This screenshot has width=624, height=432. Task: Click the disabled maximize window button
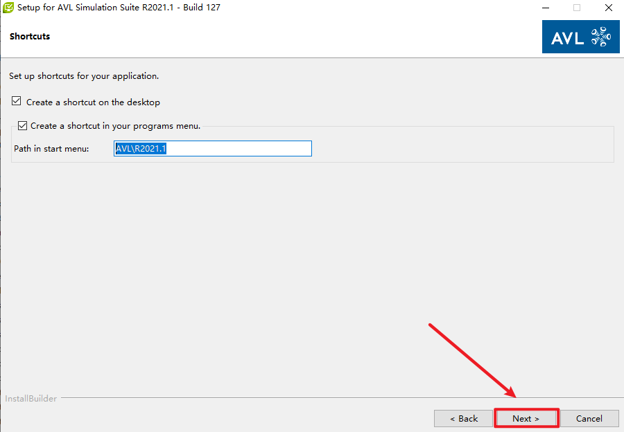(x=576, y=8)
